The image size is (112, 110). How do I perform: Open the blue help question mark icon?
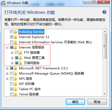[x=104, y=12]
